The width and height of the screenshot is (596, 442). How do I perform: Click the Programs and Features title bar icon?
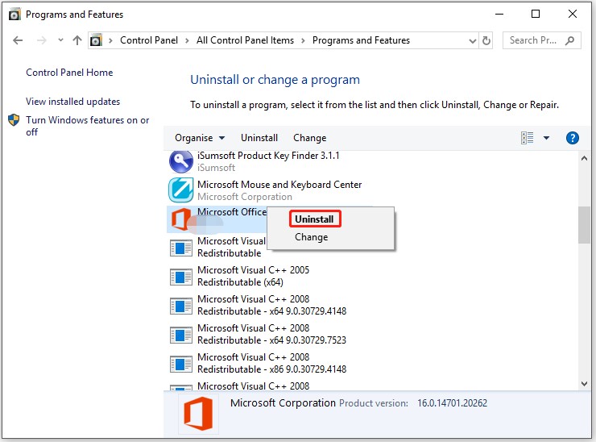click(x=14, y=15)
